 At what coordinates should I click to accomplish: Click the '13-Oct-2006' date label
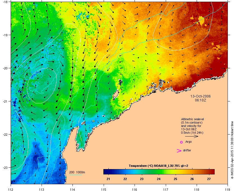[201, 96]
